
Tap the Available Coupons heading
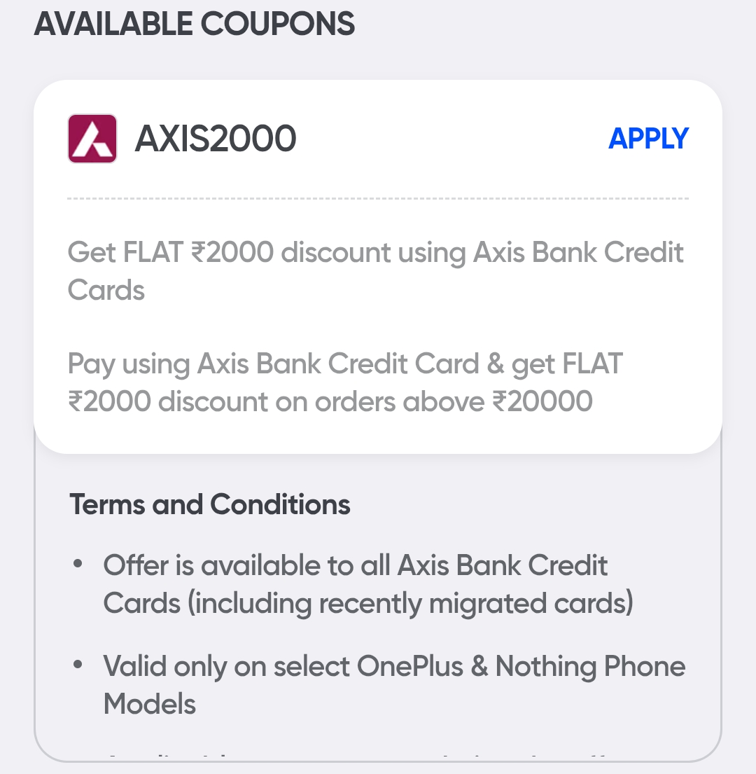pos(194,25)
